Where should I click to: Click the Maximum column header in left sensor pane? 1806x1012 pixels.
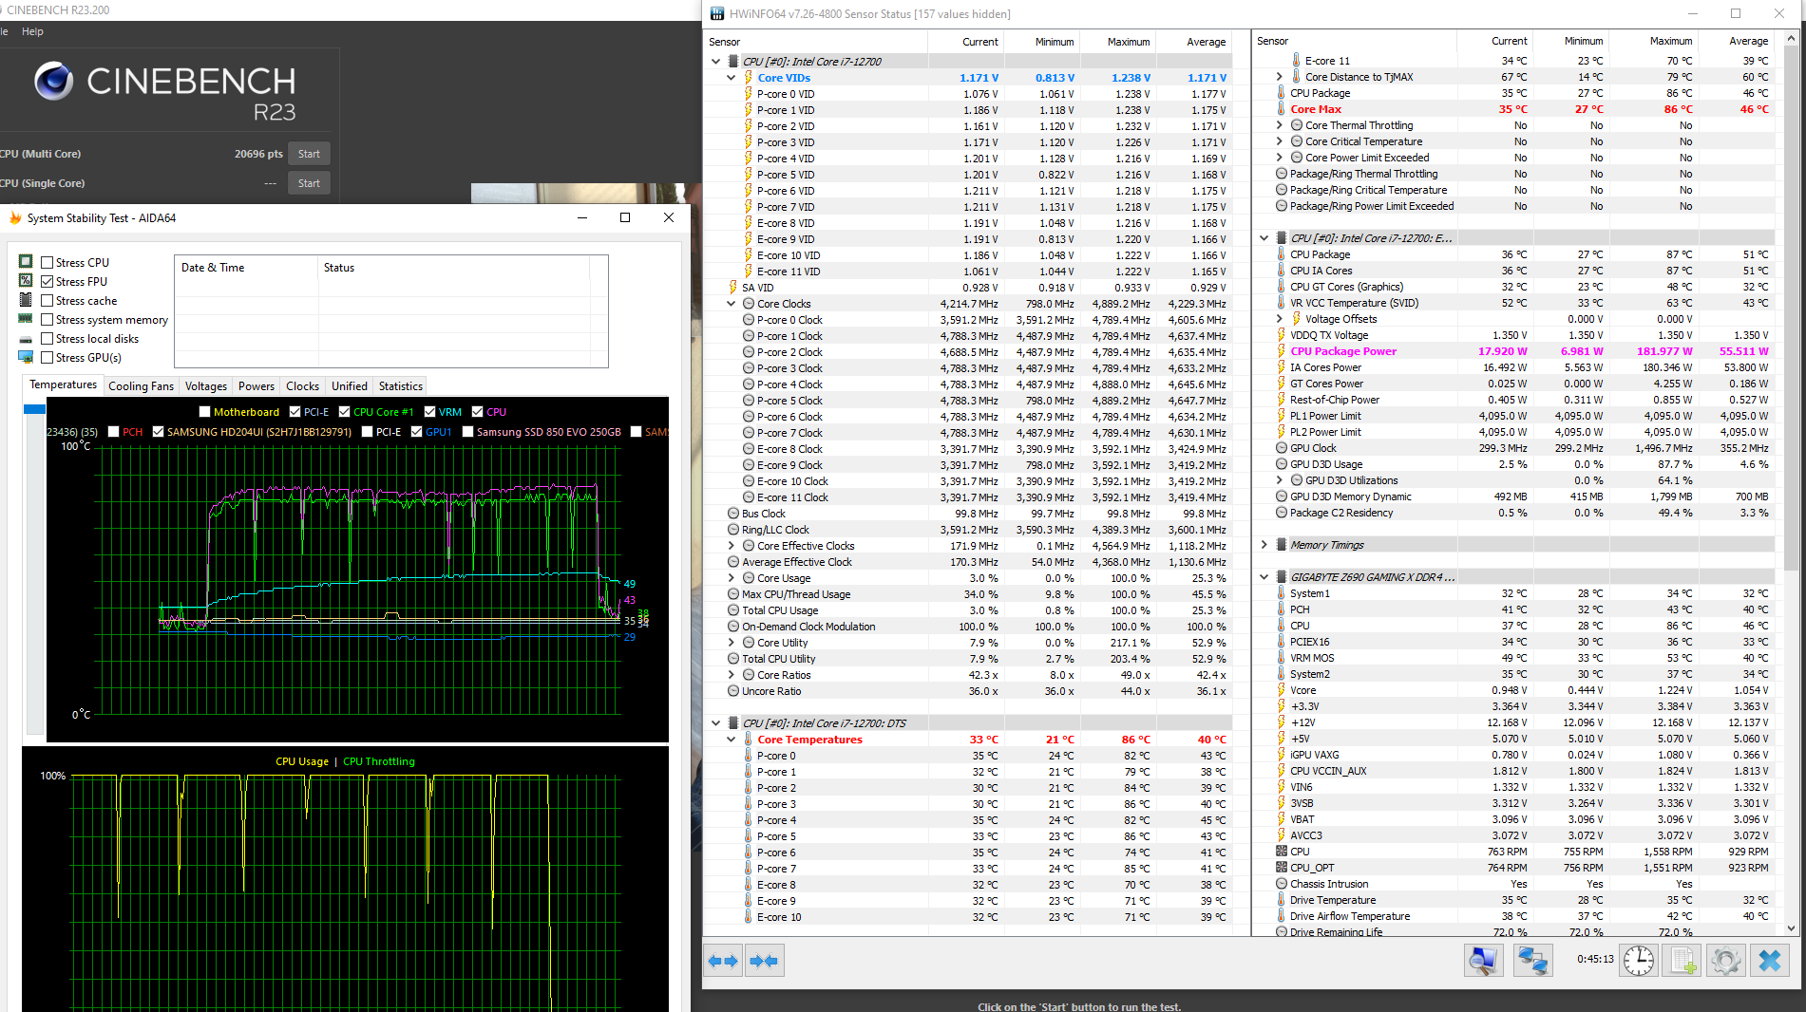[1128, 42]
